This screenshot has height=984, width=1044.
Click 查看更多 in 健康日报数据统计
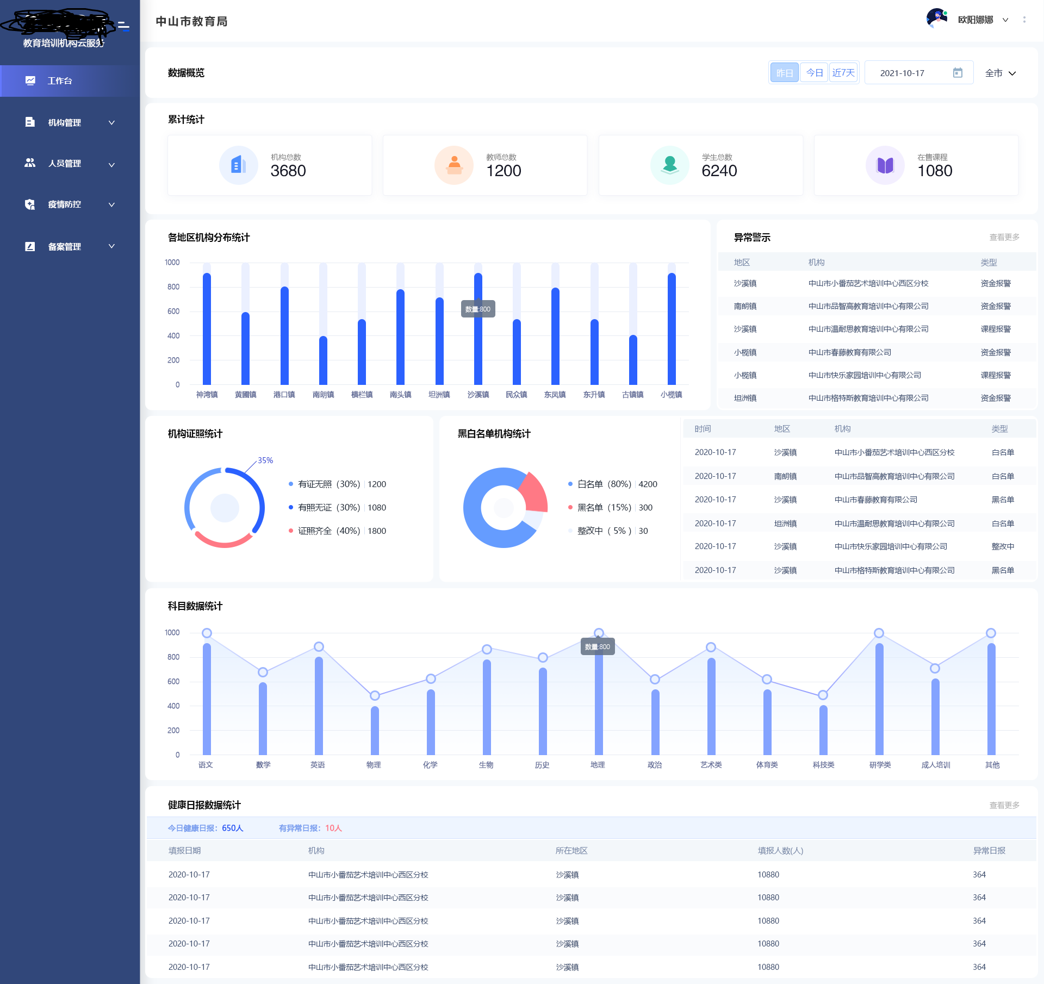1004,805
